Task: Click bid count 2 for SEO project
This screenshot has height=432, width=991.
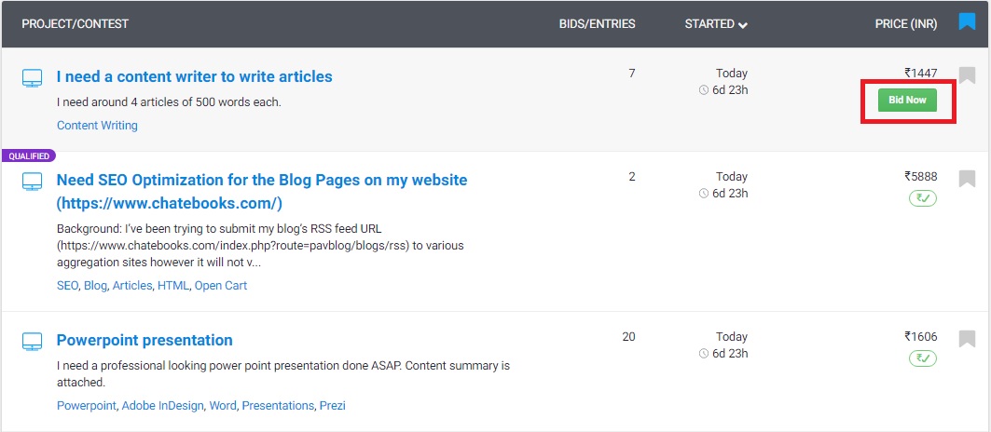Action: click(x=632, y=177)
